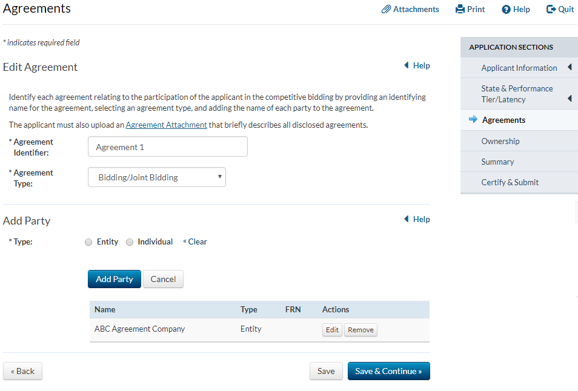Click the question mark Help icon
Viewport: 578px width, 391px height.
point(506,10)
